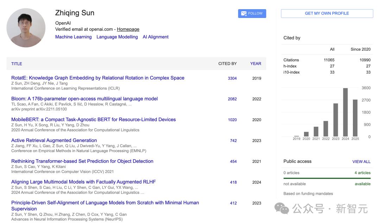Open the profile photo thumbnail

click(x=26, y=28)
